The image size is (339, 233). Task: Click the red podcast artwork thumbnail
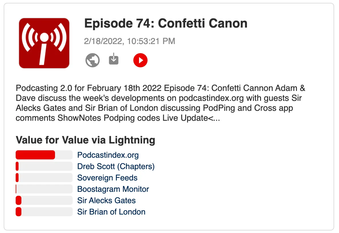tap(44, 43)
